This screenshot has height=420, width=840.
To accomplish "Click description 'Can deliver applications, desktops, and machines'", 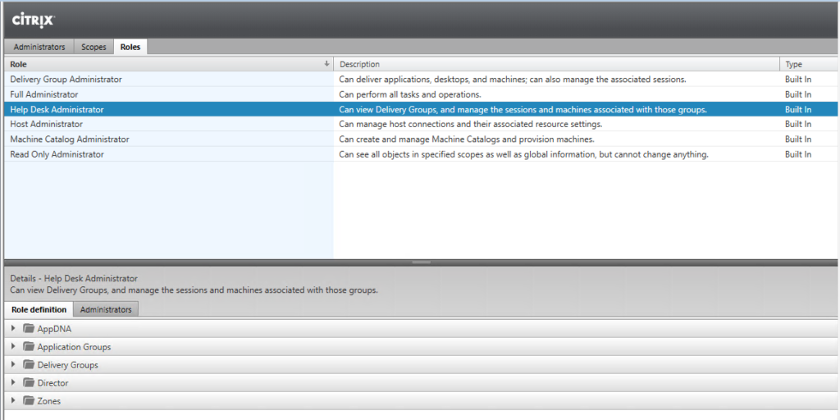I will (513, 80).
